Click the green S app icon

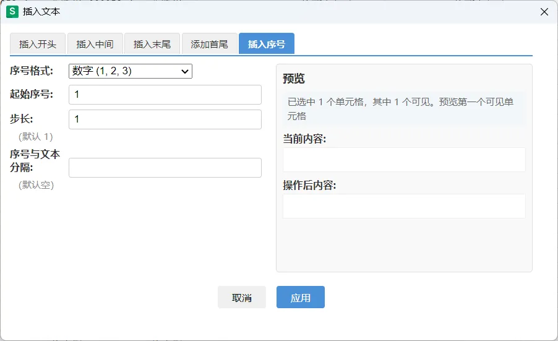tap(12, 11)
